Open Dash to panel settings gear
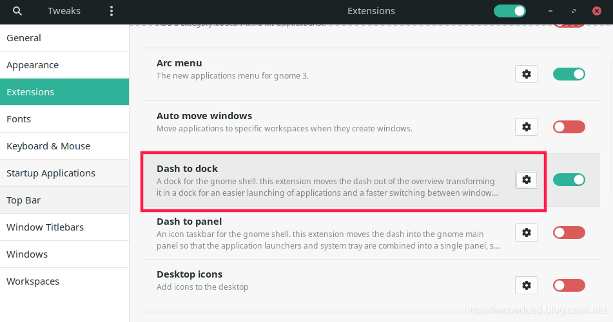The height and width of the screenshot is (322, 613). (x=527, y=232)
